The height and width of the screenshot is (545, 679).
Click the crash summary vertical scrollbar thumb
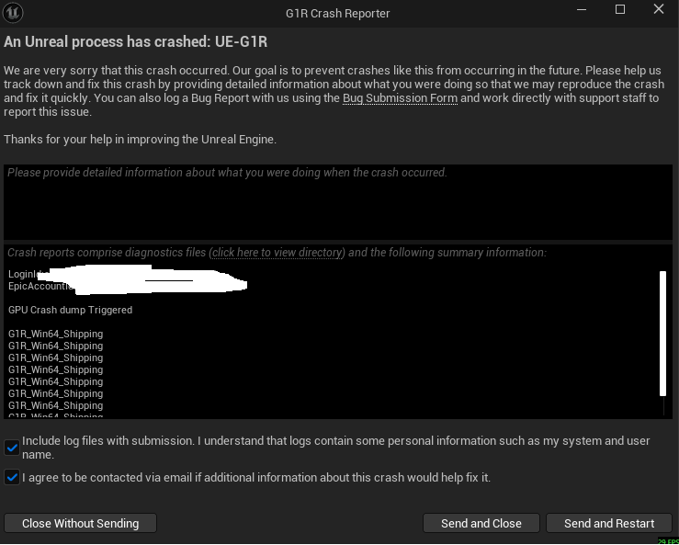pos(662,333)
